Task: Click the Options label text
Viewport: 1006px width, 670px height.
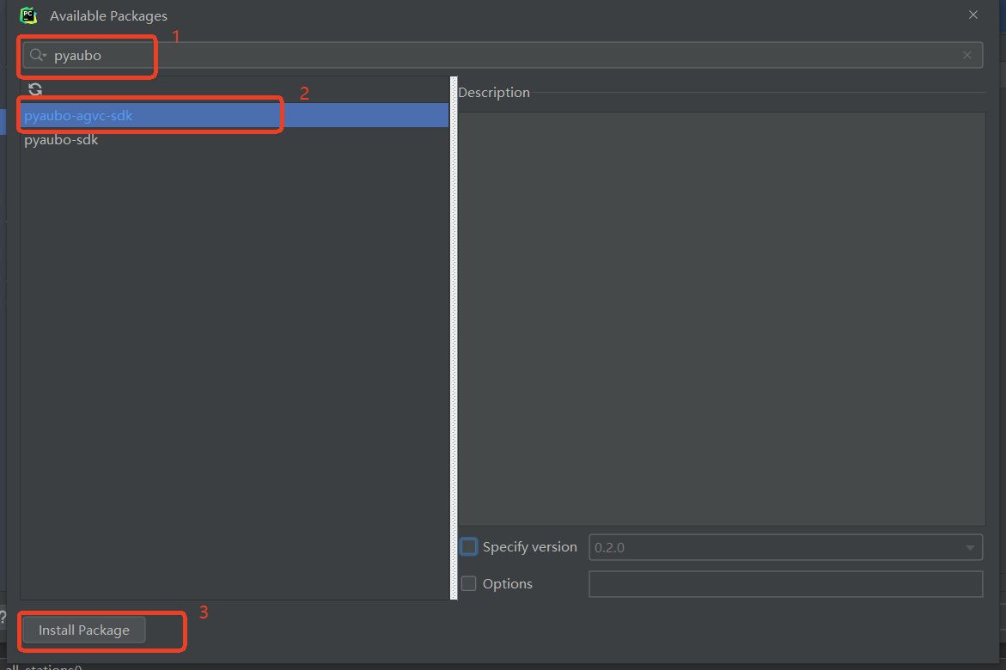Action: (508, 583)
